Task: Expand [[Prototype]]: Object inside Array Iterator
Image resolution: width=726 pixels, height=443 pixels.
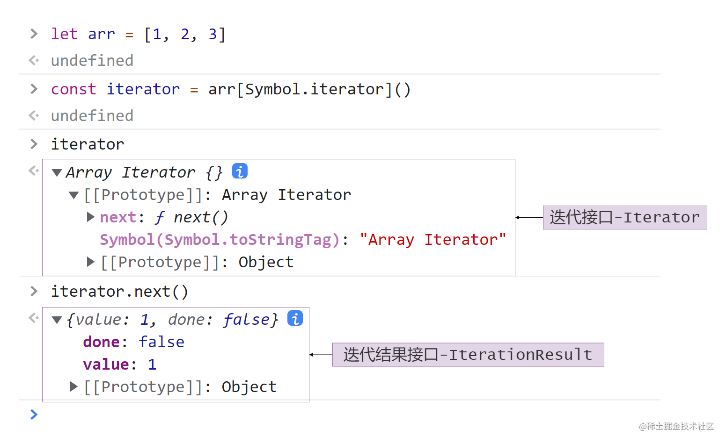Action: click(90, 262)
